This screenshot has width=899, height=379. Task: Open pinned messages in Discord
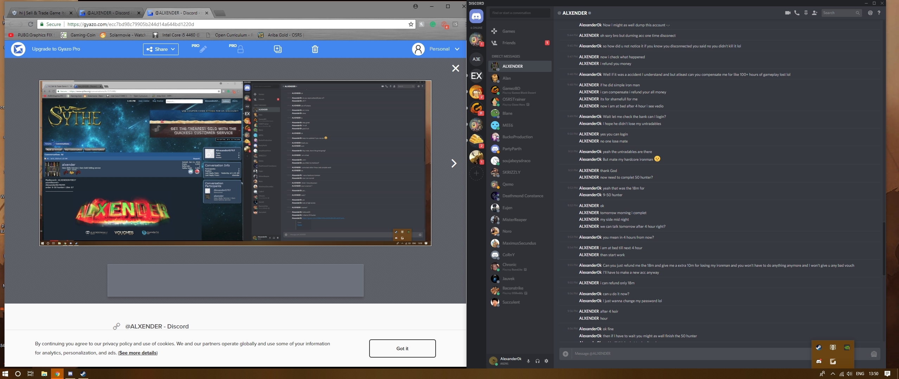[806, 13]
